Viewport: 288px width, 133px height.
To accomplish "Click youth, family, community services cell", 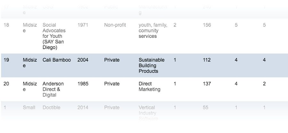I will point(153,31).
